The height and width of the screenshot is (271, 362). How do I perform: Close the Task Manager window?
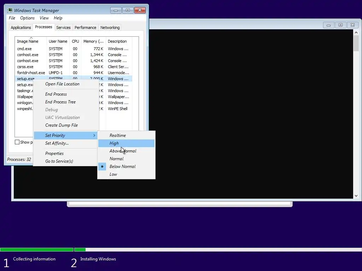pos(140,10)
